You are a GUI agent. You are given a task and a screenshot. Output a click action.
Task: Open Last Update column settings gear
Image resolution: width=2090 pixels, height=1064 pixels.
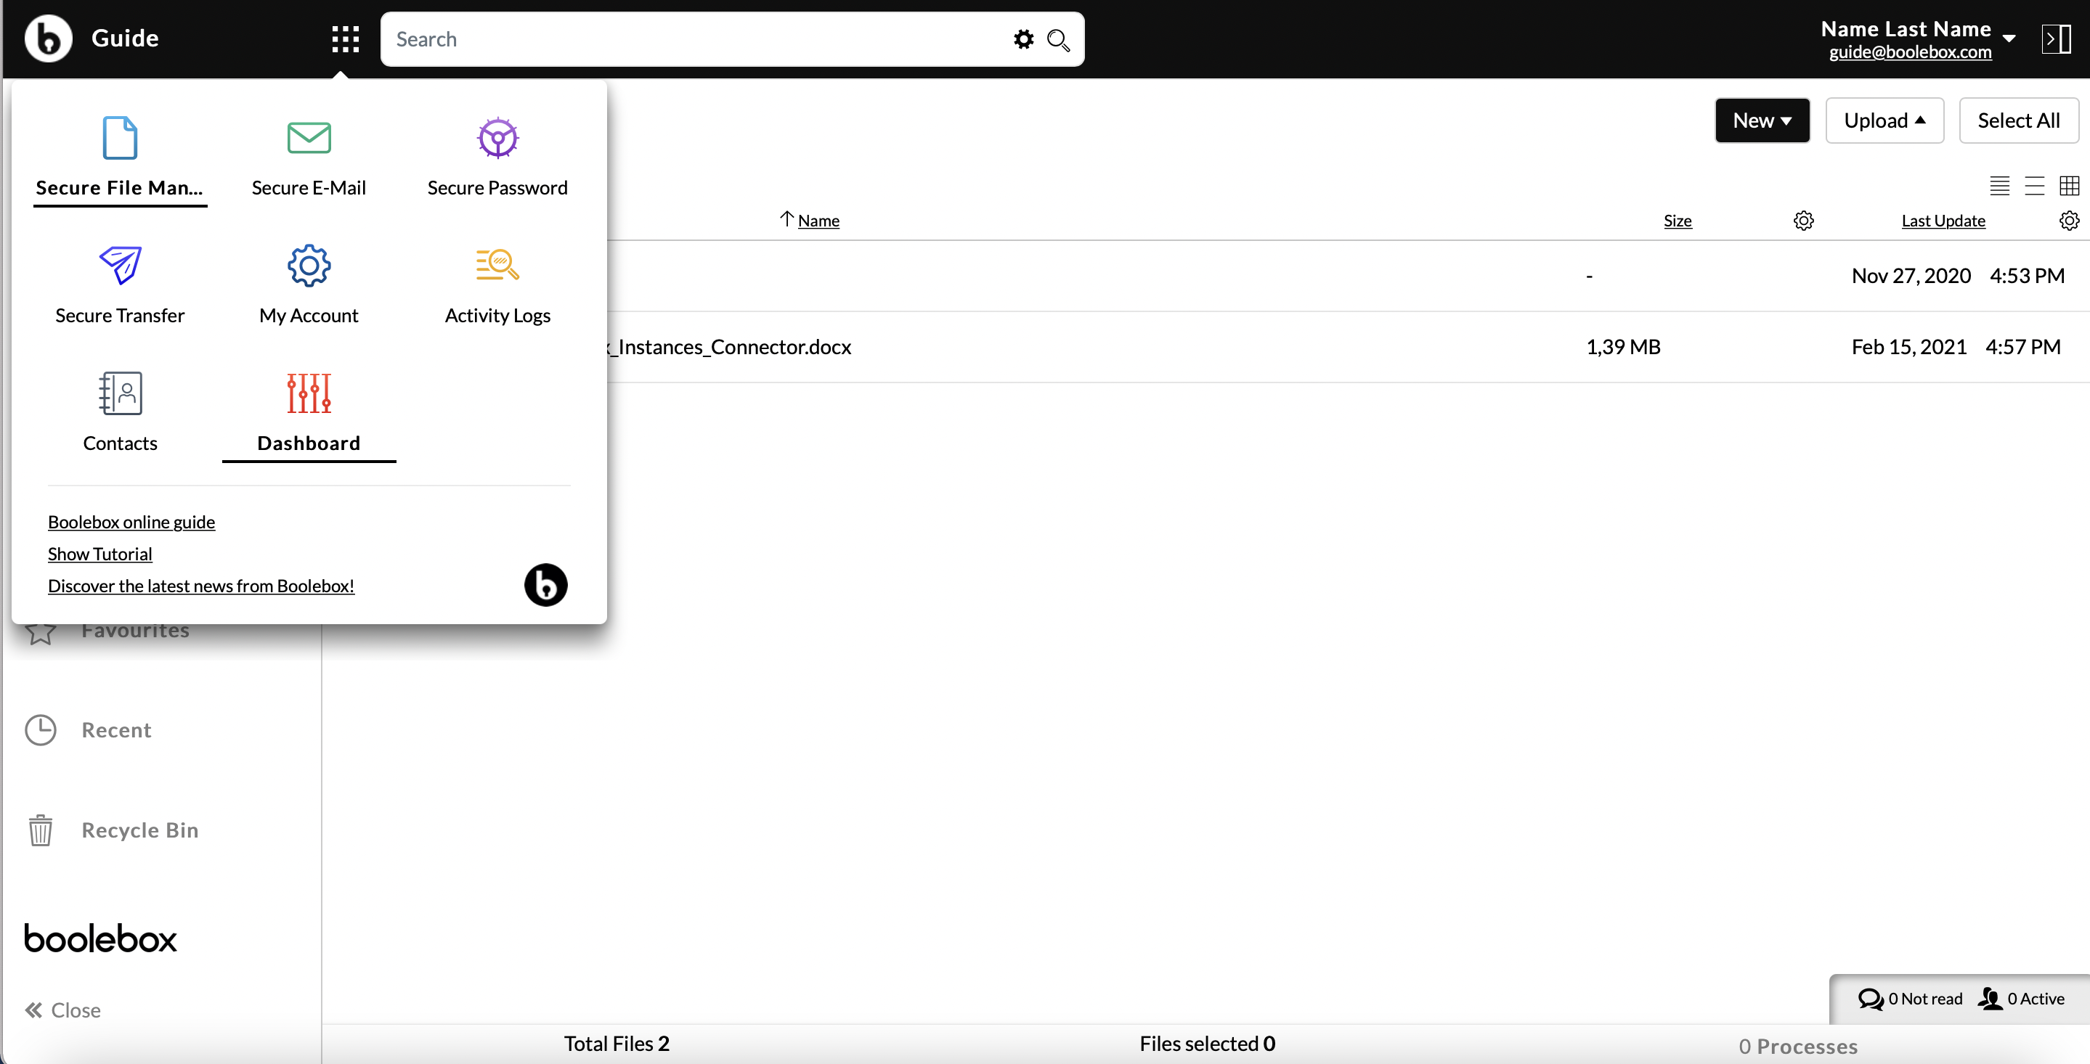coord(2069,221)
